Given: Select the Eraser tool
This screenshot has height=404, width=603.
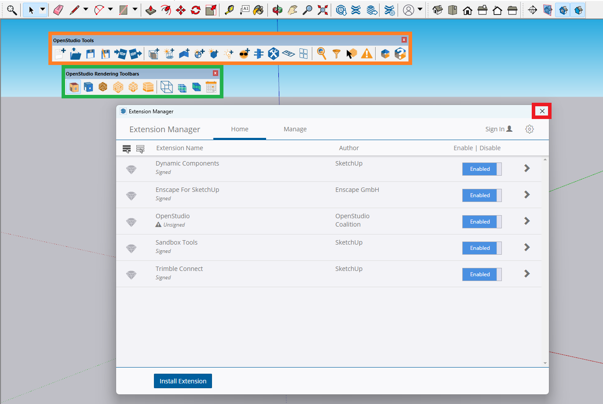Looking at the screenshot, I should [58, 10].
